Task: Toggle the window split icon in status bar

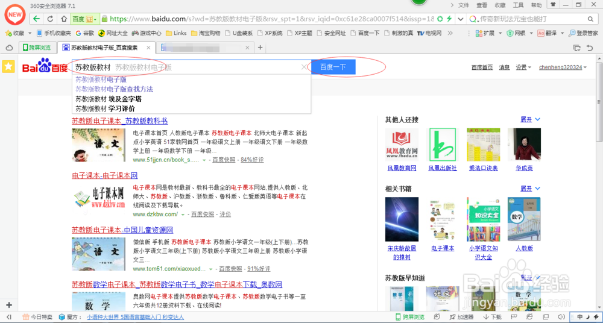Action: [546, 317]
